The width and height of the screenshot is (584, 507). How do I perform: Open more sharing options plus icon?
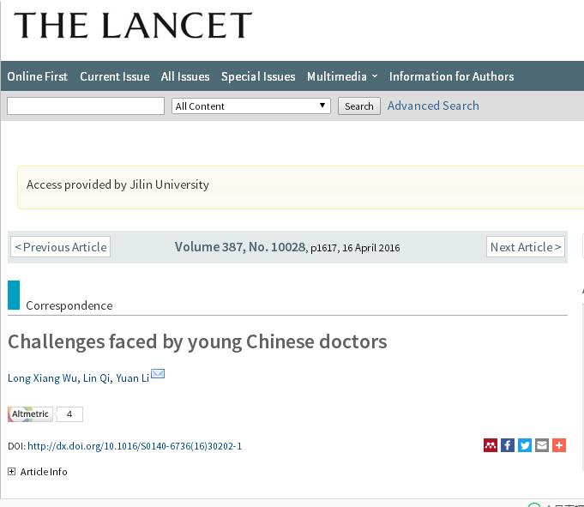pos(559,445)
